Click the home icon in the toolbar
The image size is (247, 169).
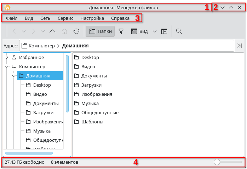point(64,31)
